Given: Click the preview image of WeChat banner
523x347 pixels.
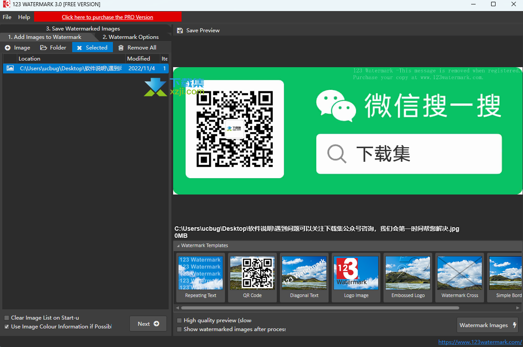Looking at the screenshot, I should (348, 131).
